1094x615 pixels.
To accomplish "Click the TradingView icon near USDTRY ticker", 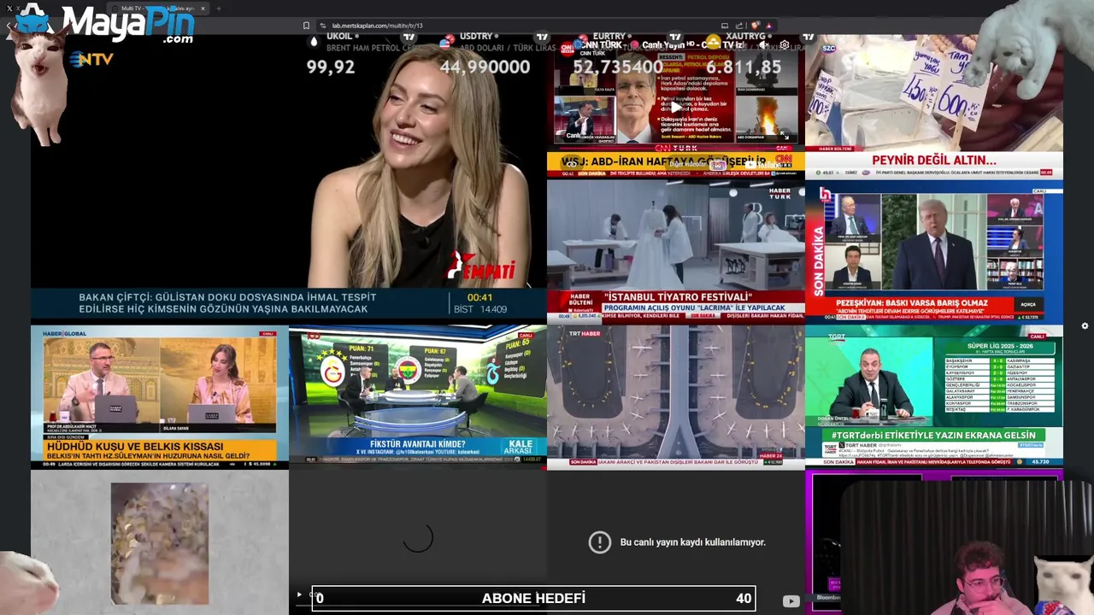I will pyautogui.click(x=542, y=37).
